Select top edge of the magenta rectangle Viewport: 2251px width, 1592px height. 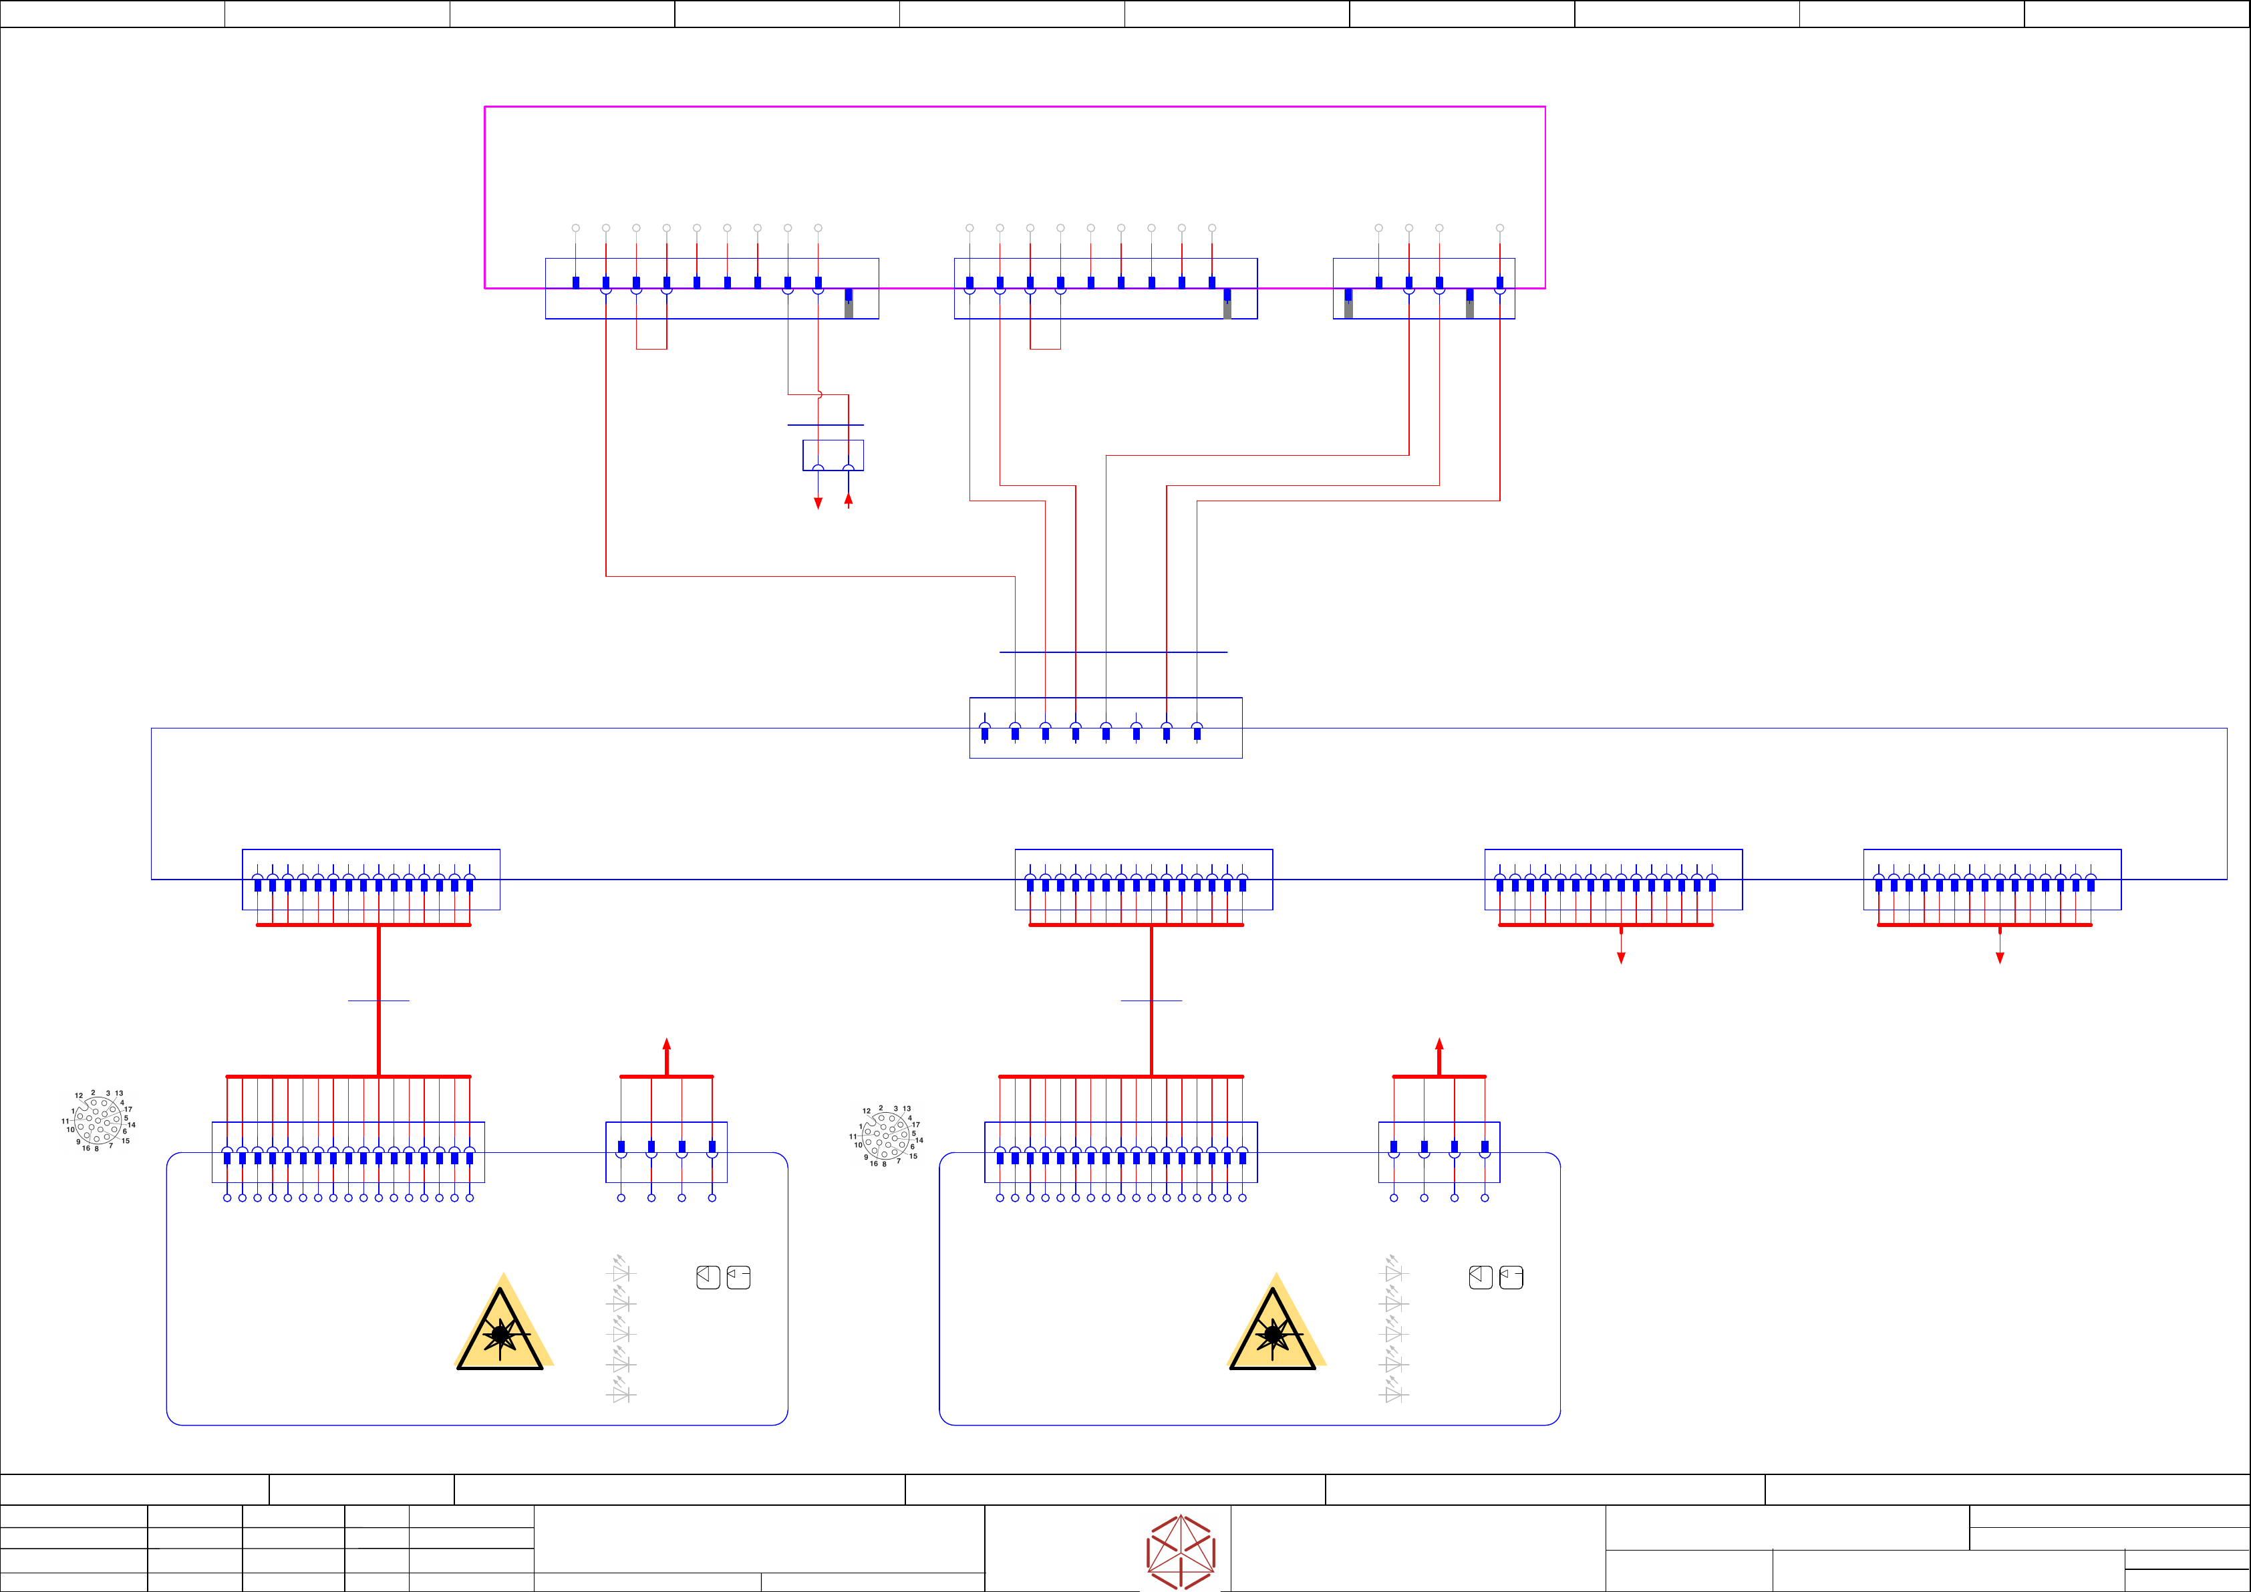(1015, 107)
